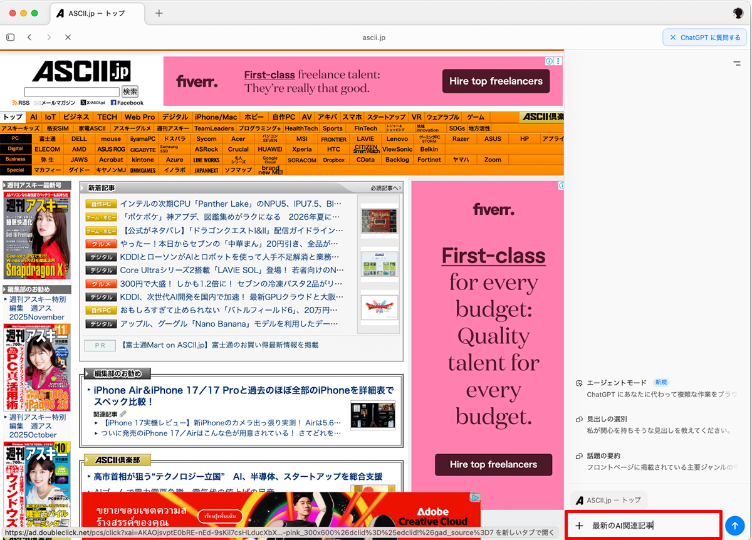Open the Dragon Quest thumbnail in 必読記事
This screenshot has width=752, height=540.
coord(379,307)
